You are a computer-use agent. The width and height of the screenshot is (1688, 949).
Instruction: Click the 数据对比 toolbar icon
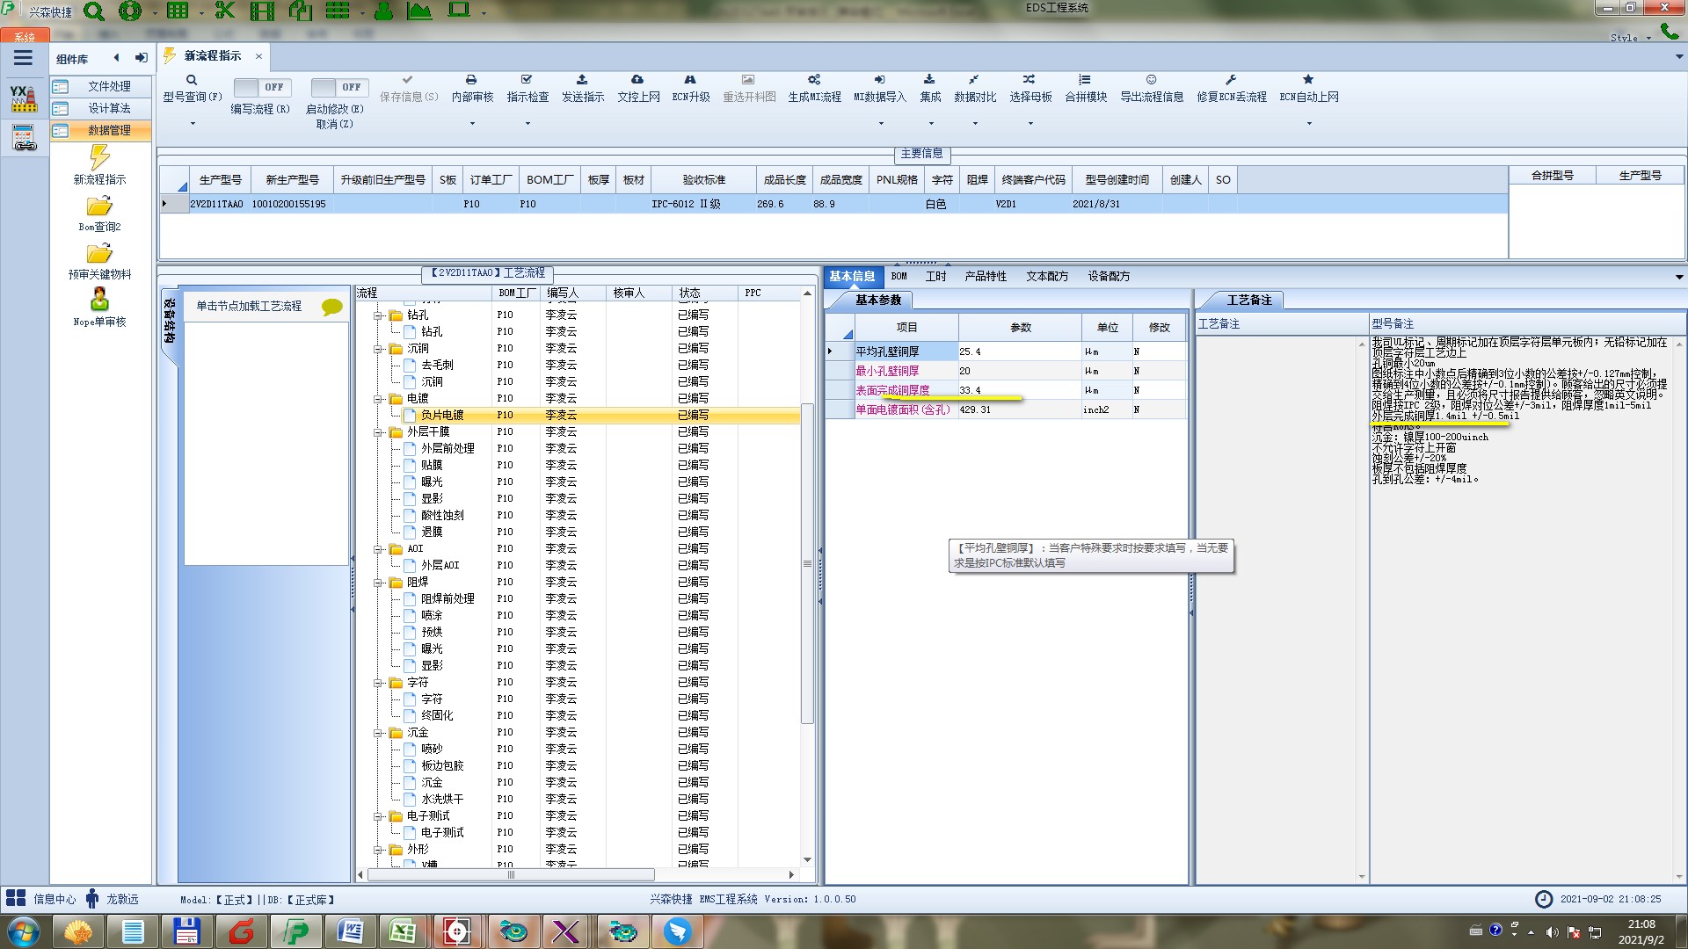click(x=974, y=80)
